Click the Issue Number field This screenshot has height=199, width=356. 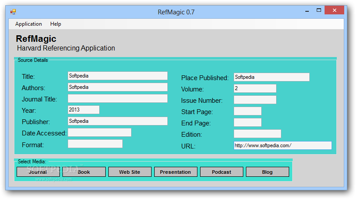coord(255,100)
